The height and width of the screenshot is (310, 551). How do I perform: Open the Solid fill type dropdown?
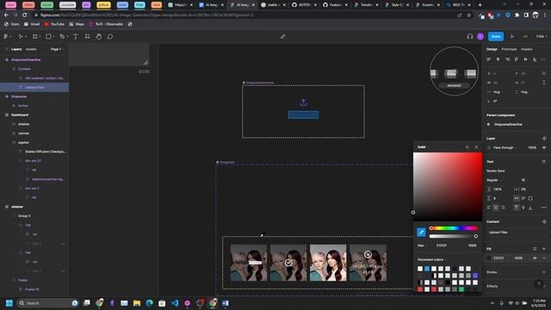[x=423, y=147]
